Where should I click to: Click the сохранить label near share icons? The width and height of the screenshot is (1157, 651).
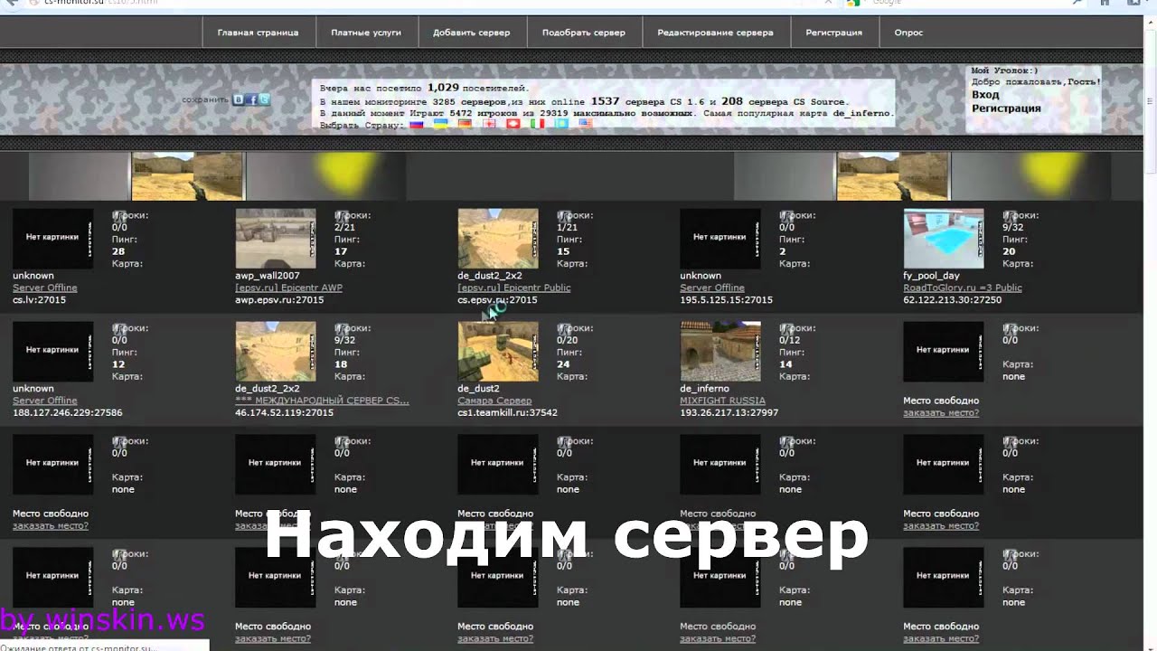(x=205, y=99)
